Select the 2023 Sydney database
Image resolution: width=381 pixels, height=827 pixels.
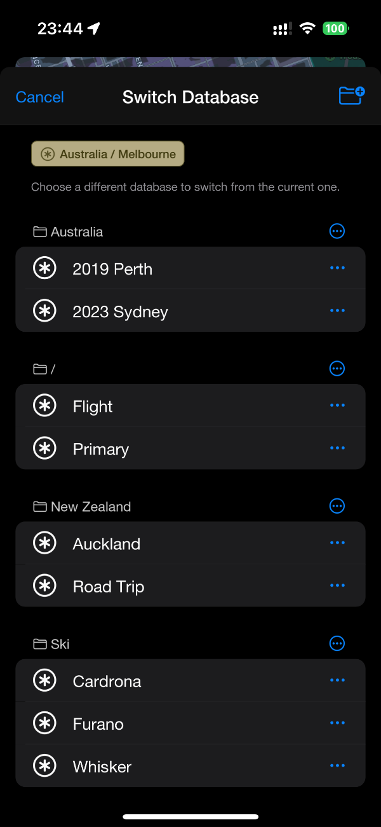[121, 311]
